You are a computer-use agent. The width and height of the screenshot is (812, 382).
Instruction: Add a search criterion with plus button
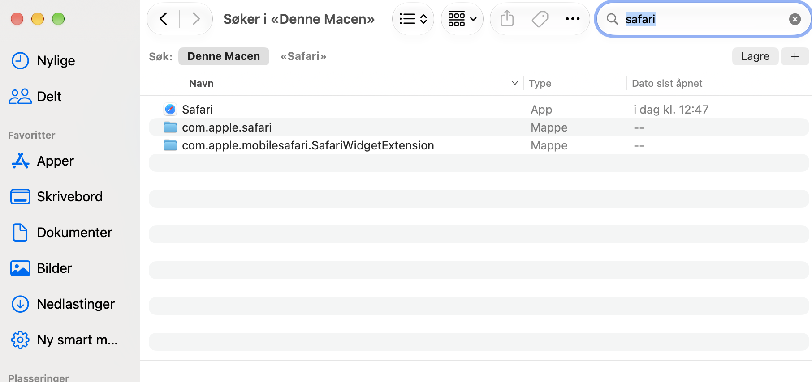point(795,56)
